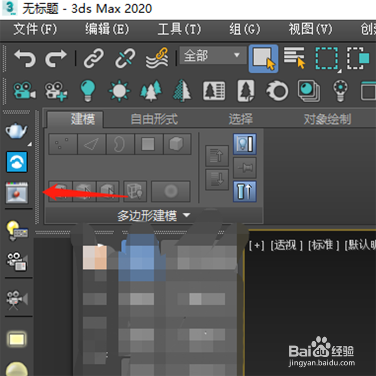Click the gear light bulb icon
This screenshot has height=376, width=376.
[x=340, y=91]
